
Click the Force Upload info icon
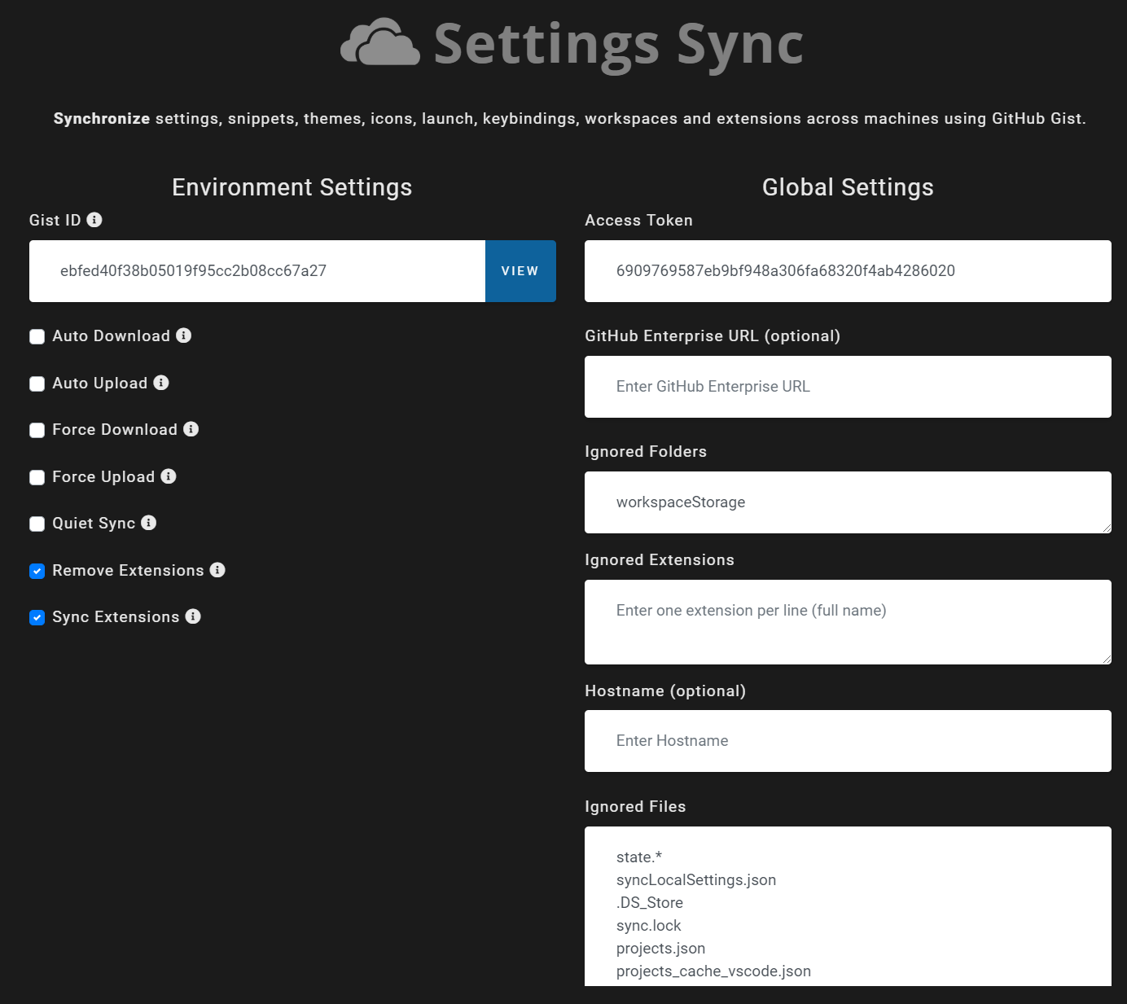click(169, 476)
